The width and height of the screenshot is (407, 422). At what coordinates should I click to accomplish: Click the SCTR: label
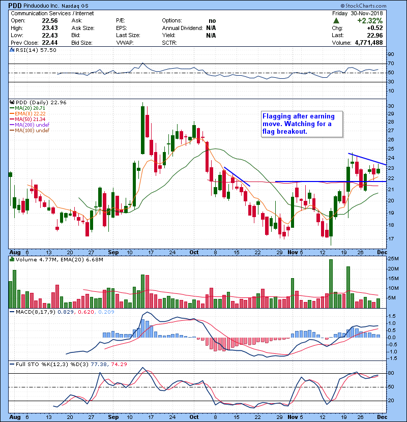click(169, 43)
